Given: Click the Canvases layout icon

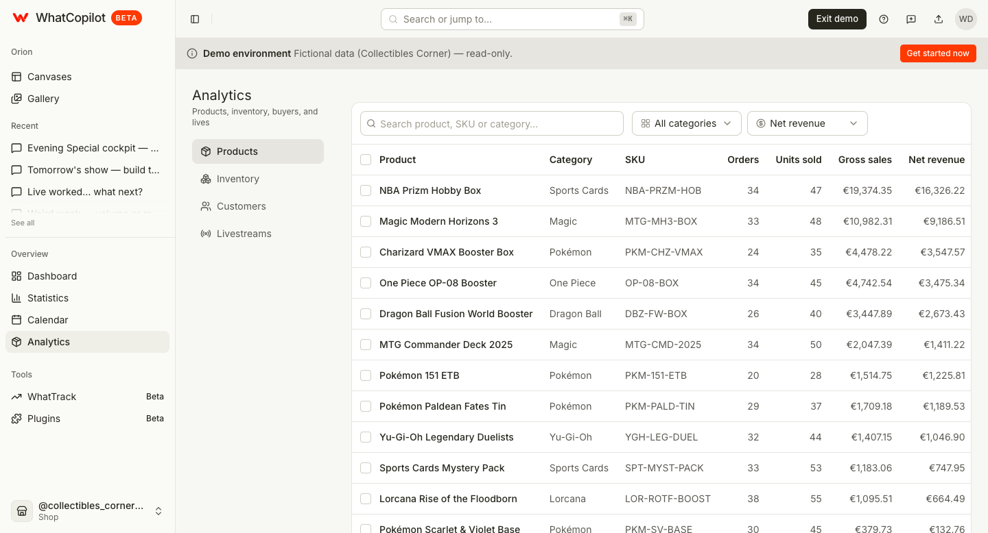Looking at the screenshot, I should (16, 77).
